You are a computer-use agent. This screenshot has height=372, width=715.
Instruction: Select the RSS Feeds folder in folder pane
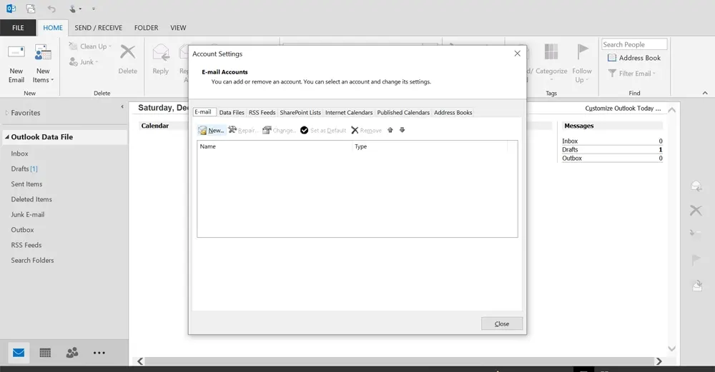(x=26, y=245)
